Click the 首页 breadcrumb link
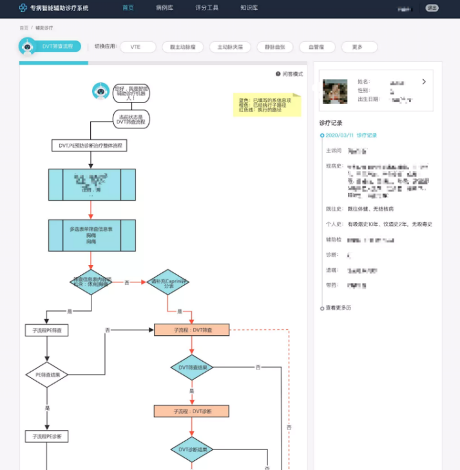 coord(24,28)
